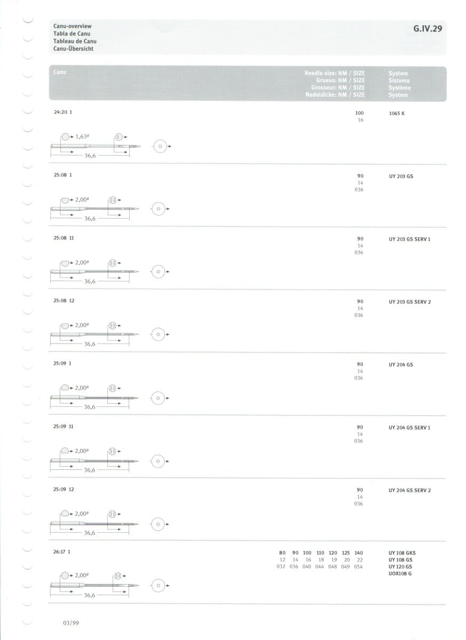466x640 pixels.
Task: Click the 03/99 date at page bottom
Action: [x=71, y=622]
